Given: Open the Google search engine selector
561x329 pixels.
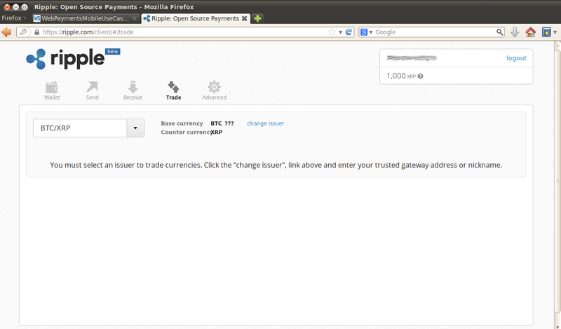Looking at the screenshot, I should (x=366, y=32).
